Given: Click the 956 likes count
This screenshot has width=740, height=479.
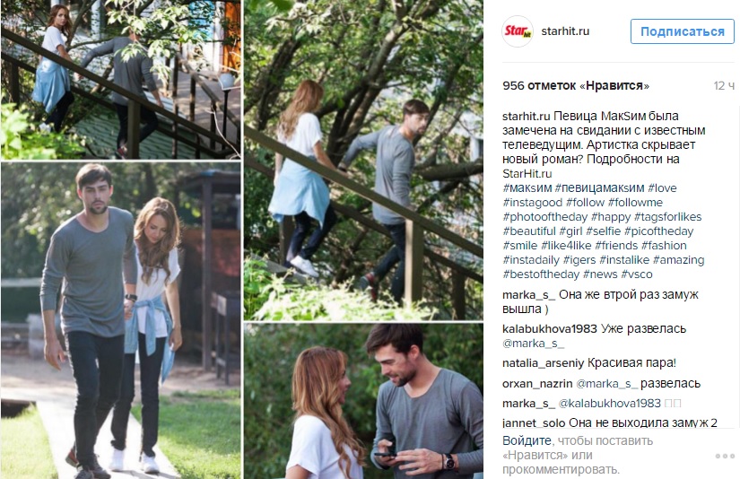Looking at the screenshot, I should pyautogui.click(x=576, y=86).
